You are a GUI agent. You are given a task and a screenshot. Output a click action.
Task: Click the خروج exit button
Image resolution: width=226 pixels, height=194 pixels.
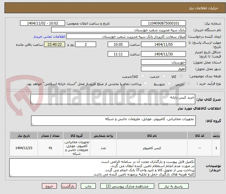tap(49, 186)
